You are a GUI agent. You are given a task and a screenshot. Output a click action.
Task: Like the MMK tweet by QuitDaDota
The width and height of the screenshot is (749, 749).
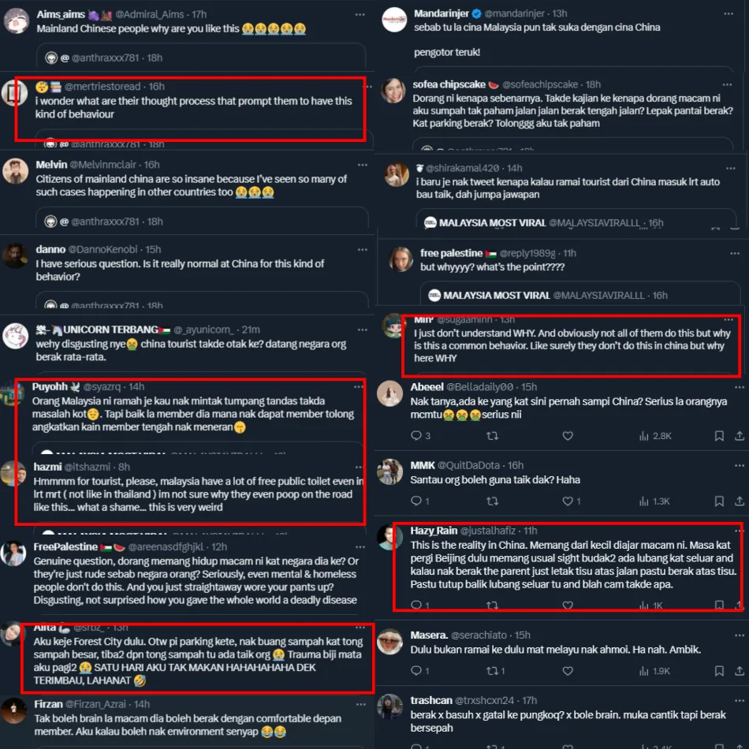click(x=571, y=501)
